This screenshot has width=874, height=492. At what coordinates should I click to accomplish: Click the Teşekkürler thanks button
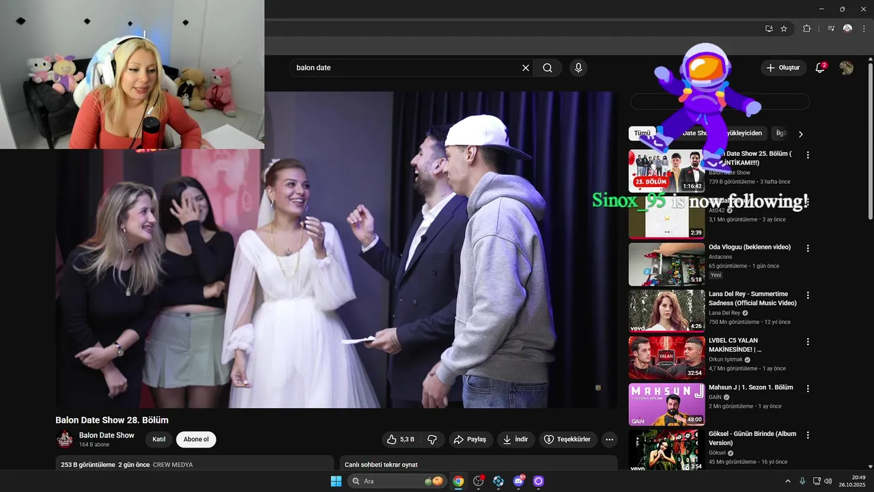(568, 439)
